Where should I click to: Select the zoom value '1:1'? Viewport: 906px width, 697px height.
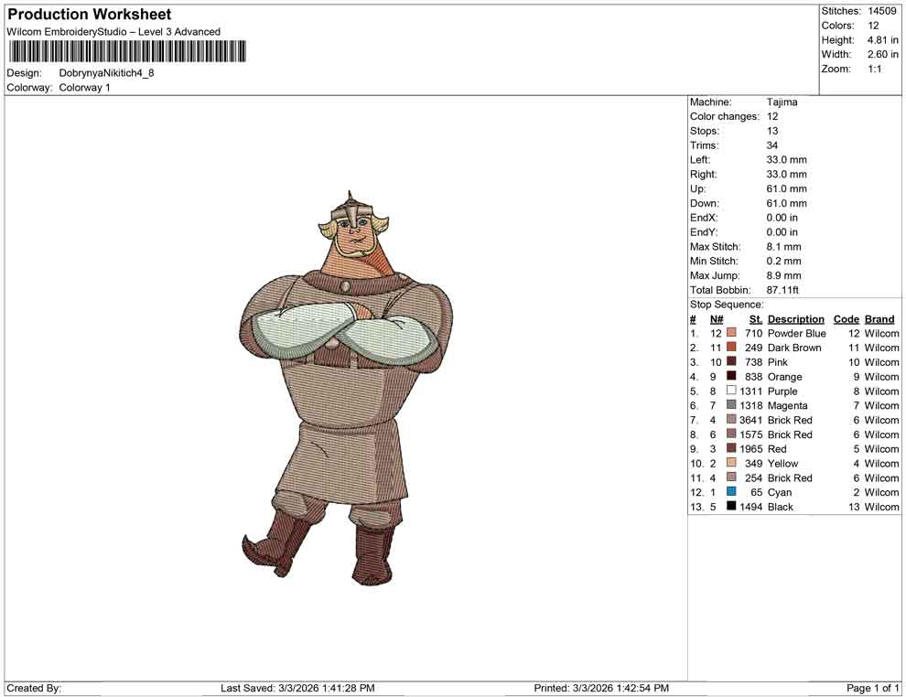[875, 69]
